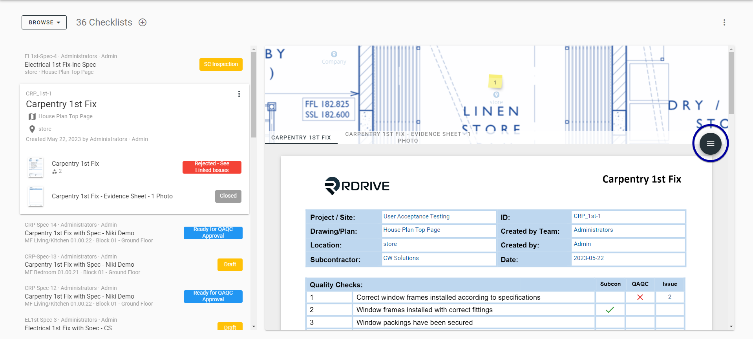Screen dimensions: 753x339
Task: Select the store location pin on plan
Action: pyautogui.click(x=496, y=95)
